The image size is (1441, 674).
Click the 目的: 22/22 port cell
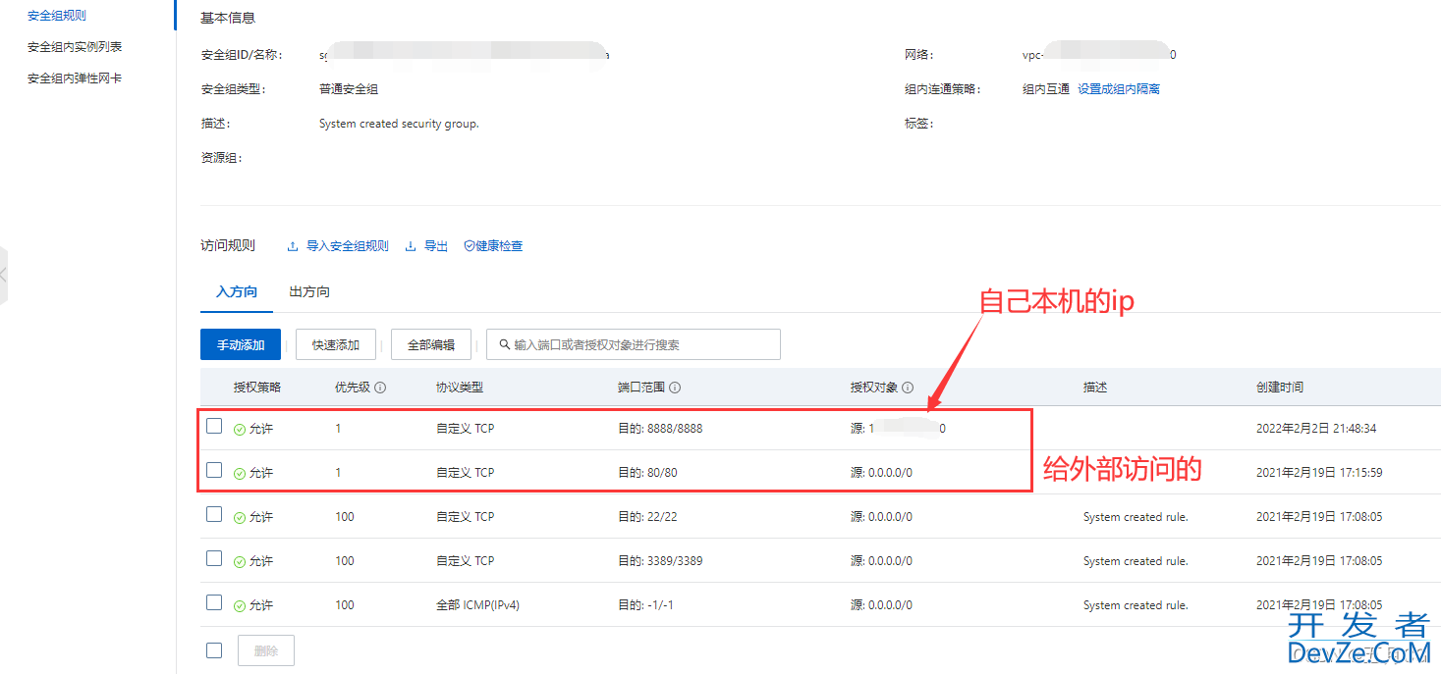647,517
